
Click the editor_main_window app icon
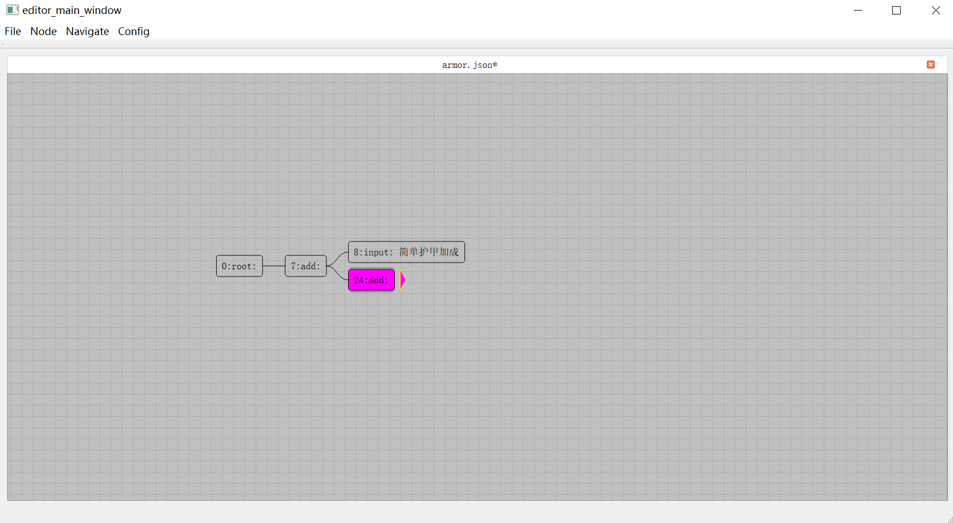pyautogui.click(x=12, y=10)
